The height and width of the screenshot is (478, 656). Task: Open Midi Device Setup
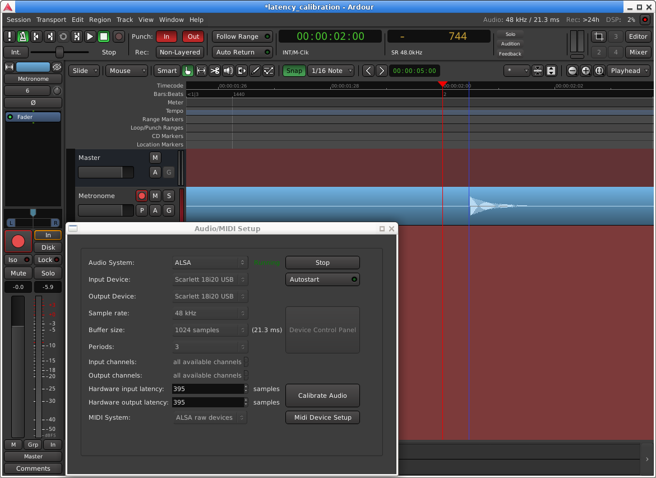coord(322,417)
